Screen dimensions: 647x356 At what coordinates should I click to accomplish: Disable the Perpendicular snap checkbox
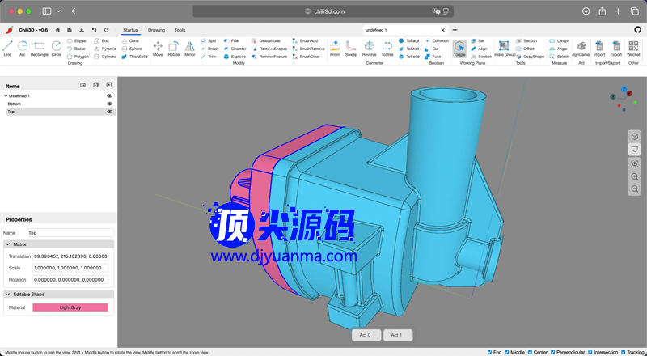click(x=553, y=352)
